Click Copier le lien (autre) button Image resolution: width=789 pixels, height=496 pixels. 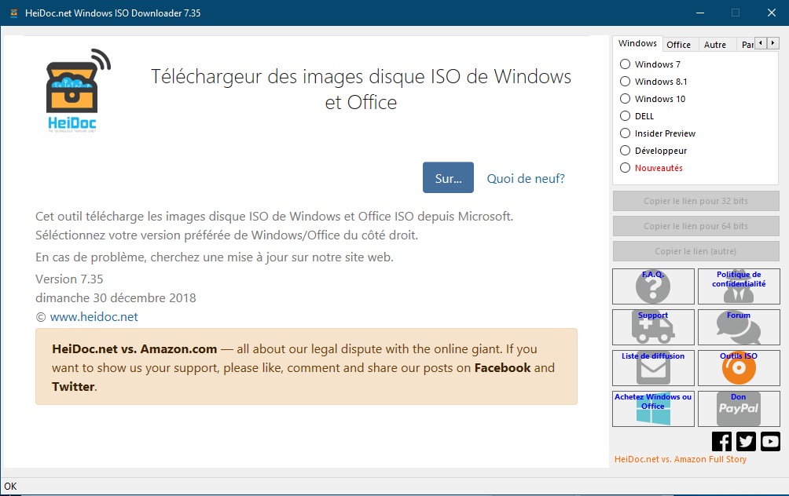[x=696, y=251]
